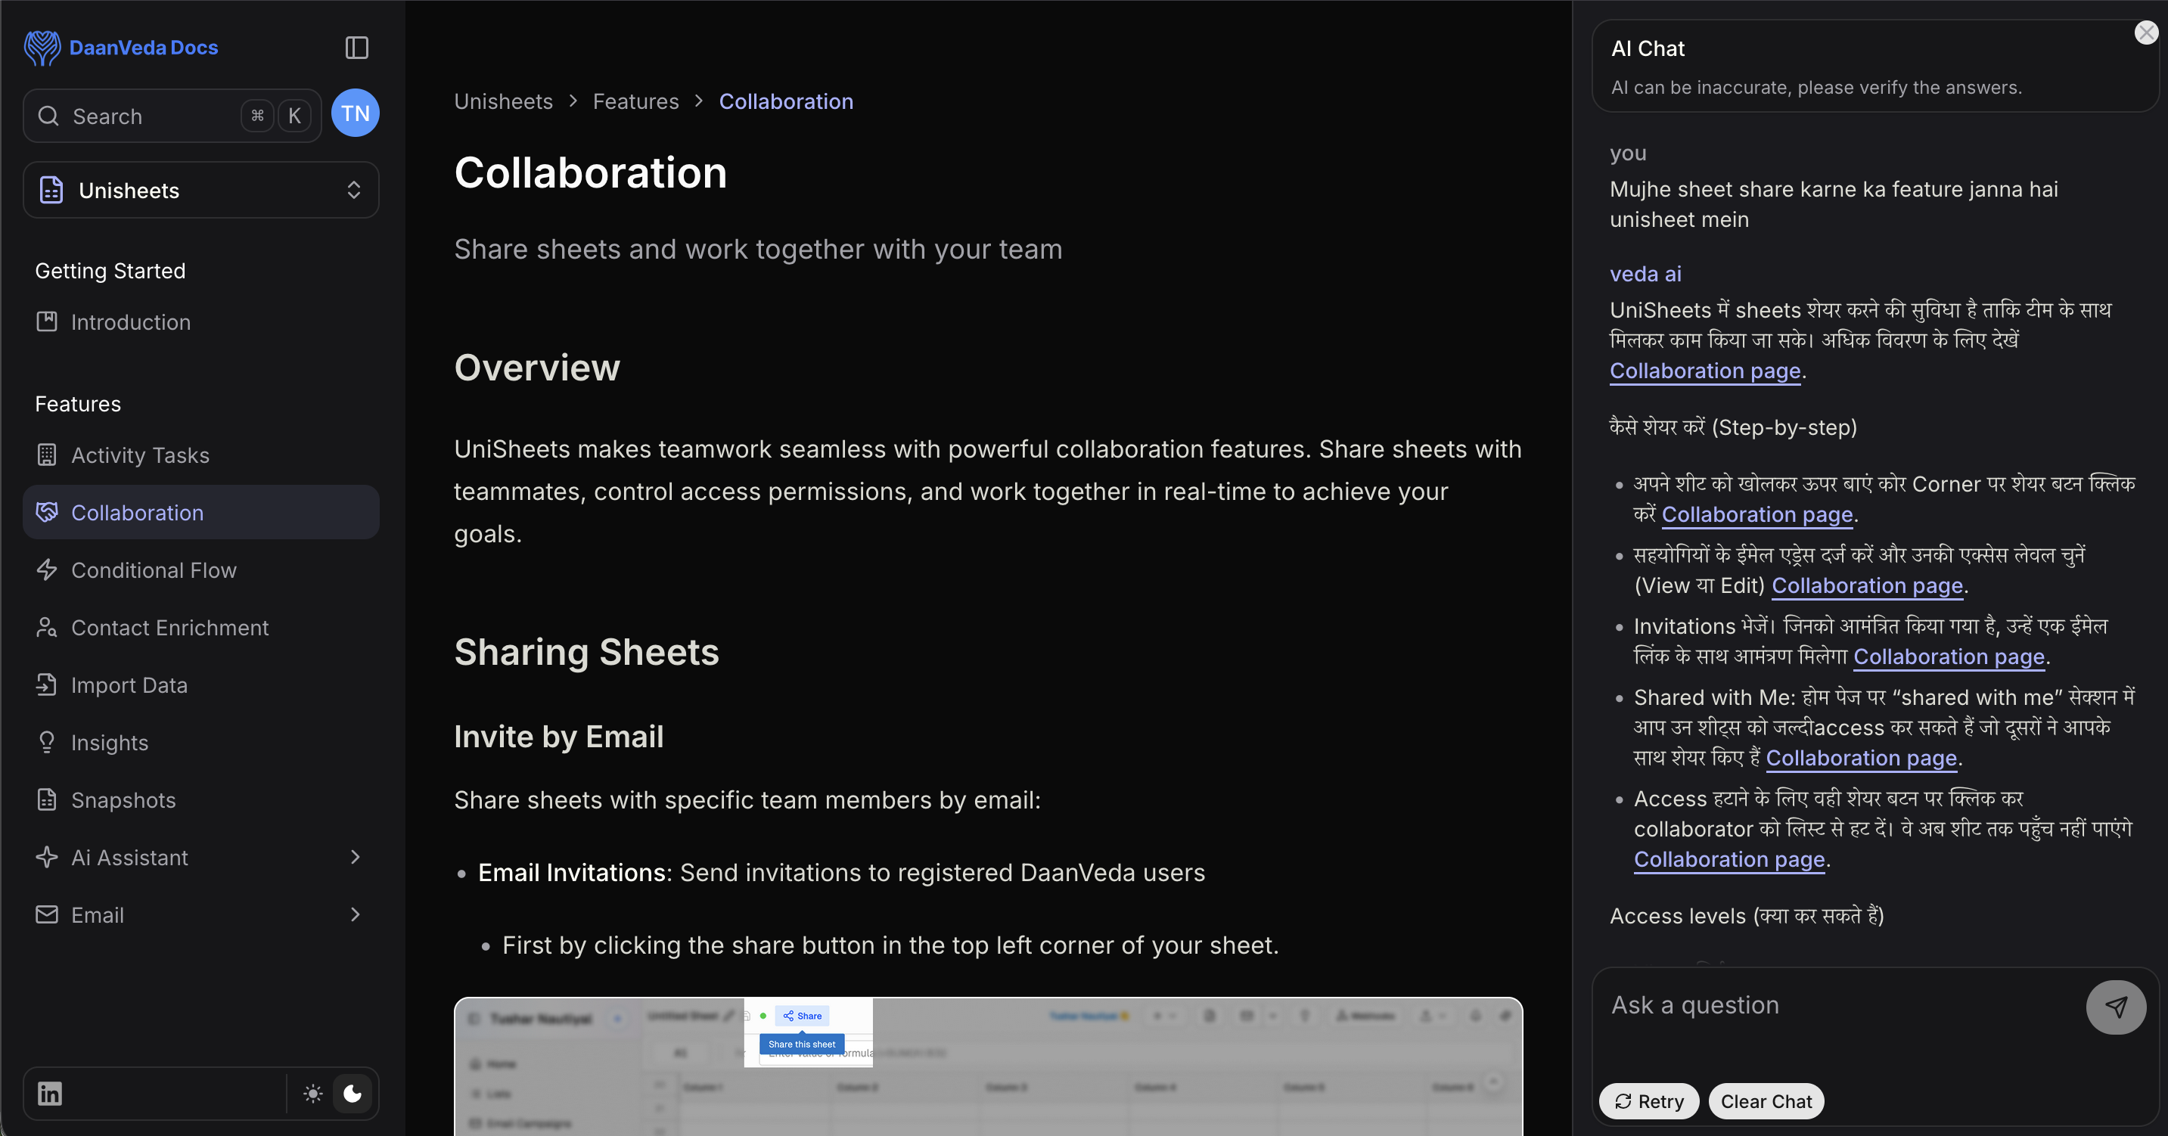
Task: Open Insights via lightbulb icon
Action: [x=47, y=742]
